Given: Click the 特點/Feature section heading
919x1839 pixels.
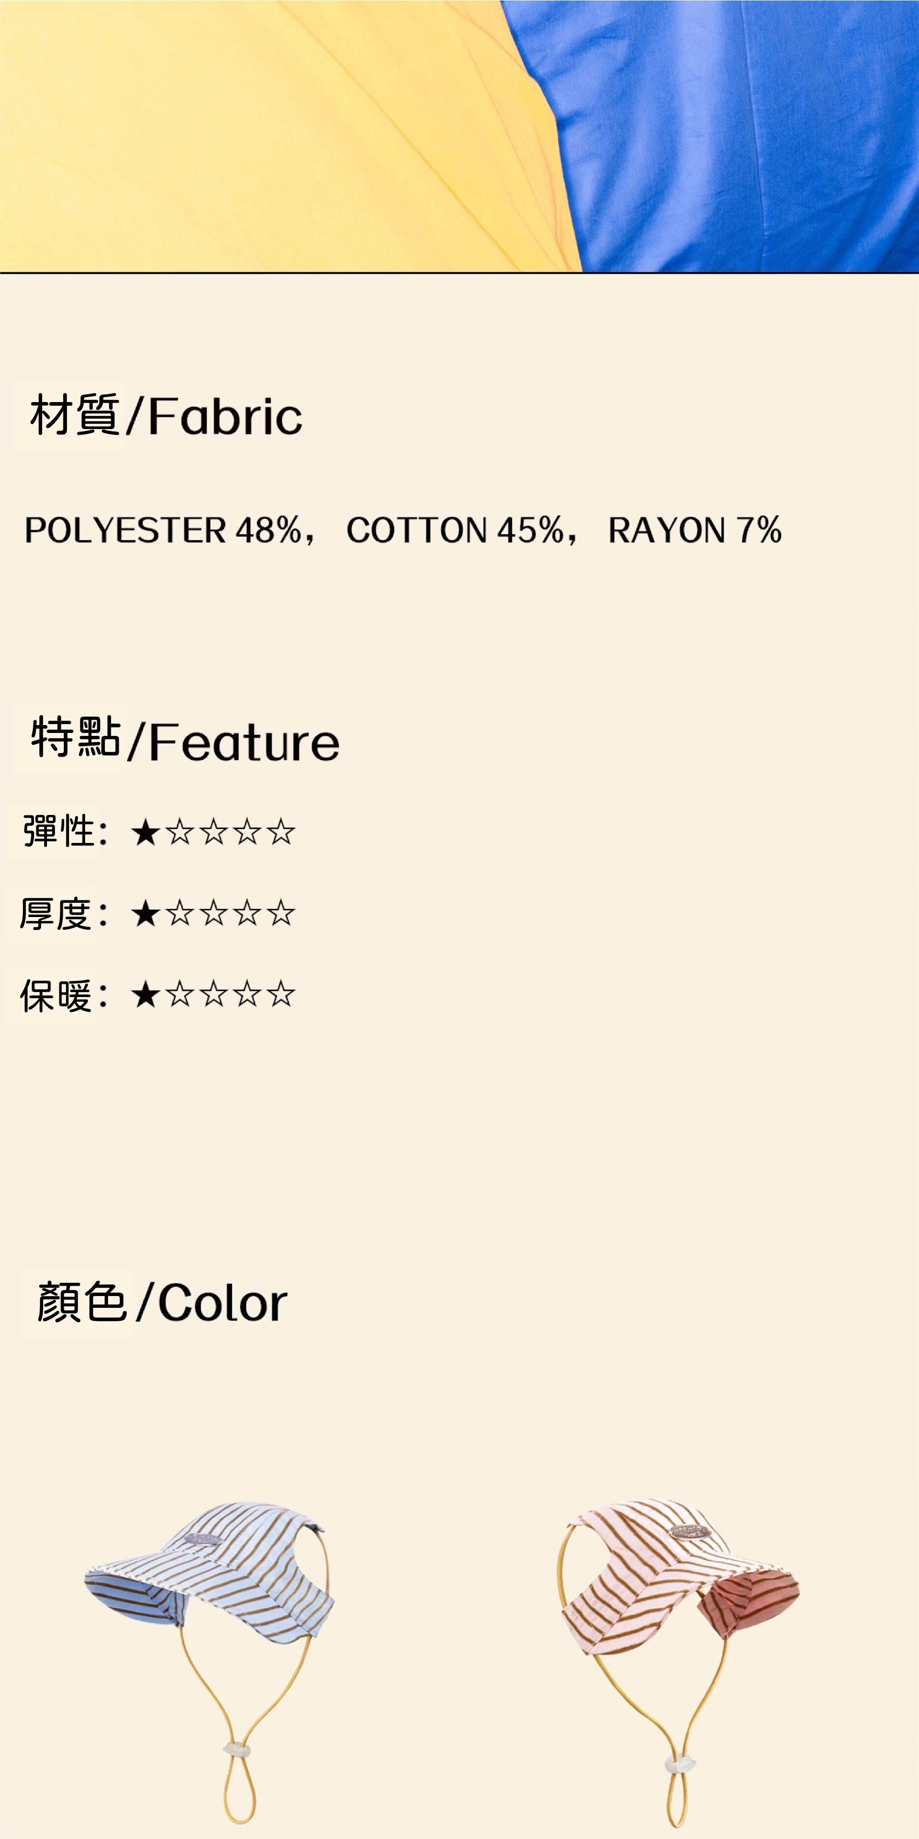Looking at the screenshot, I should point(184,740).
